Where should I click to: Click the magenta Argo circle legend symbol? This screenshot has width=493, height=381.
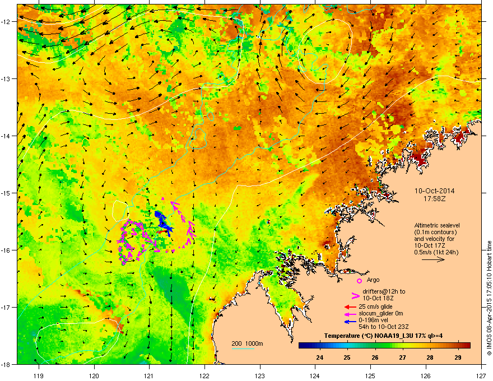coord(359,281)
